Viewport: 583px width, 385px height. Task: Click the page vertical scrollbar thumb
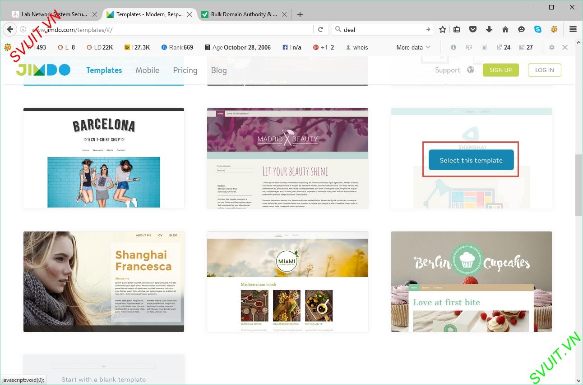point(578,185)
